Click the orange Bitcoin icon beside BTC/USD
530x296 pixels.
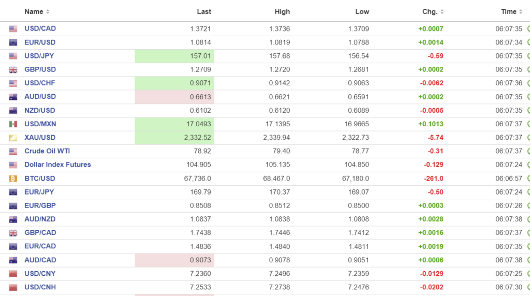click(x=13, y=179)
